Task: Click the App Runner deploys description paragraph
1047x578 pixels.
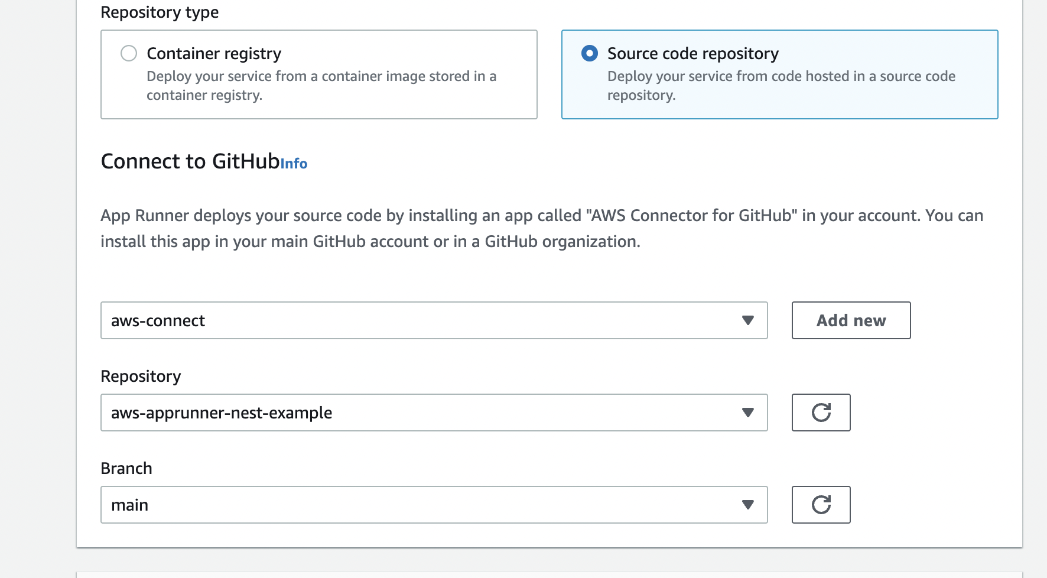Action: point(542,228)
